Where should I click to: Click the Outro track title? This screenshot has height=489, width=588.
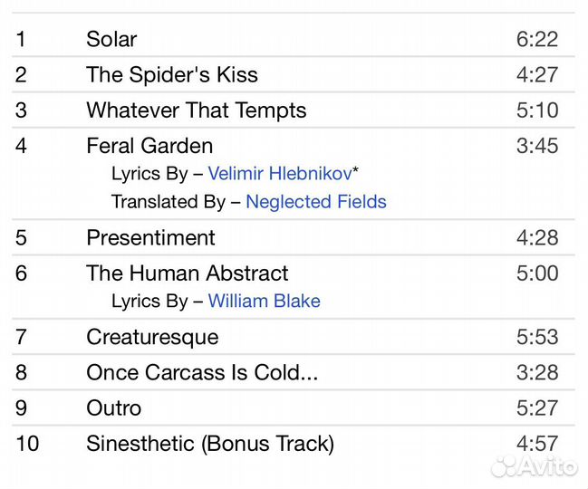pos(114,407)
